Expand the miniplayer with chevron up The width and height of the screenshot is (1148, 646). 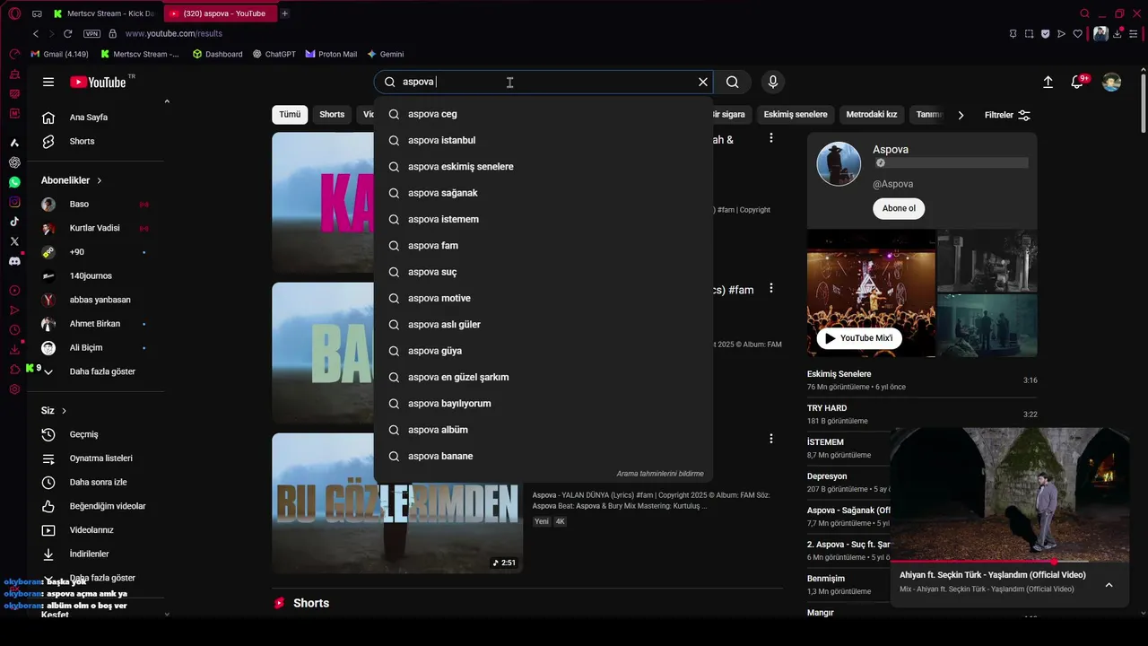1109,585
